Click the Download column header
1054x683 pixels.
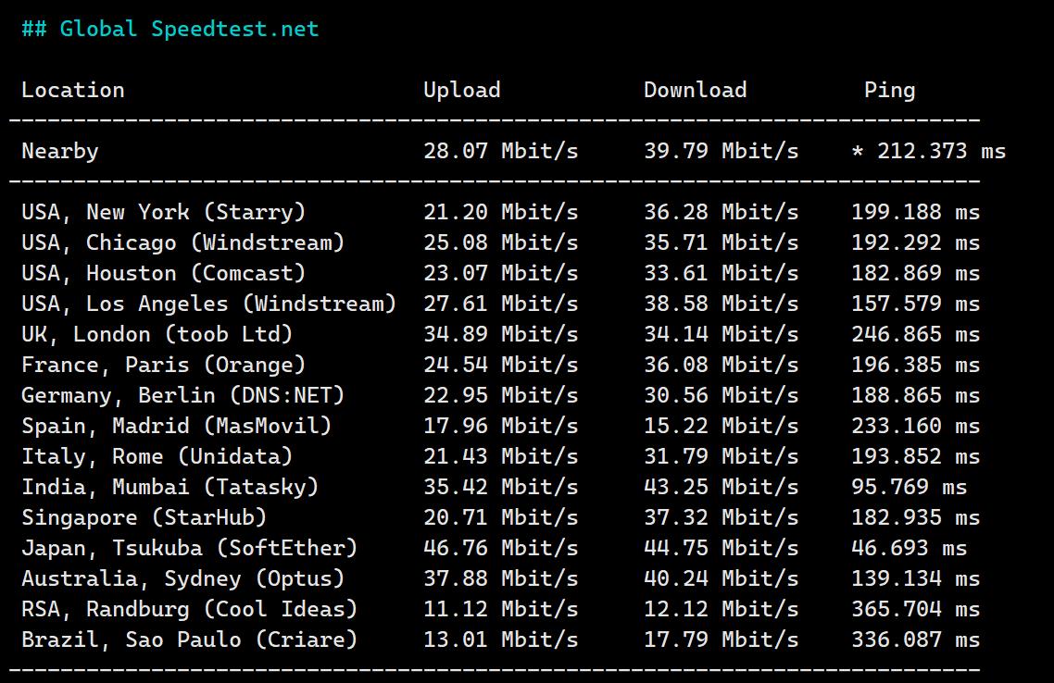695,90
